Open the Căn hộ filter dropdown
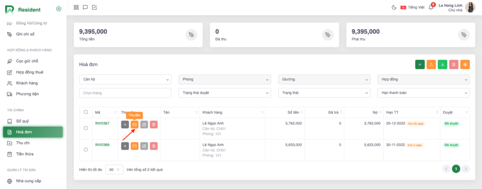The height and width of the screenshot is (189, 482). click(x=125, y=80)
